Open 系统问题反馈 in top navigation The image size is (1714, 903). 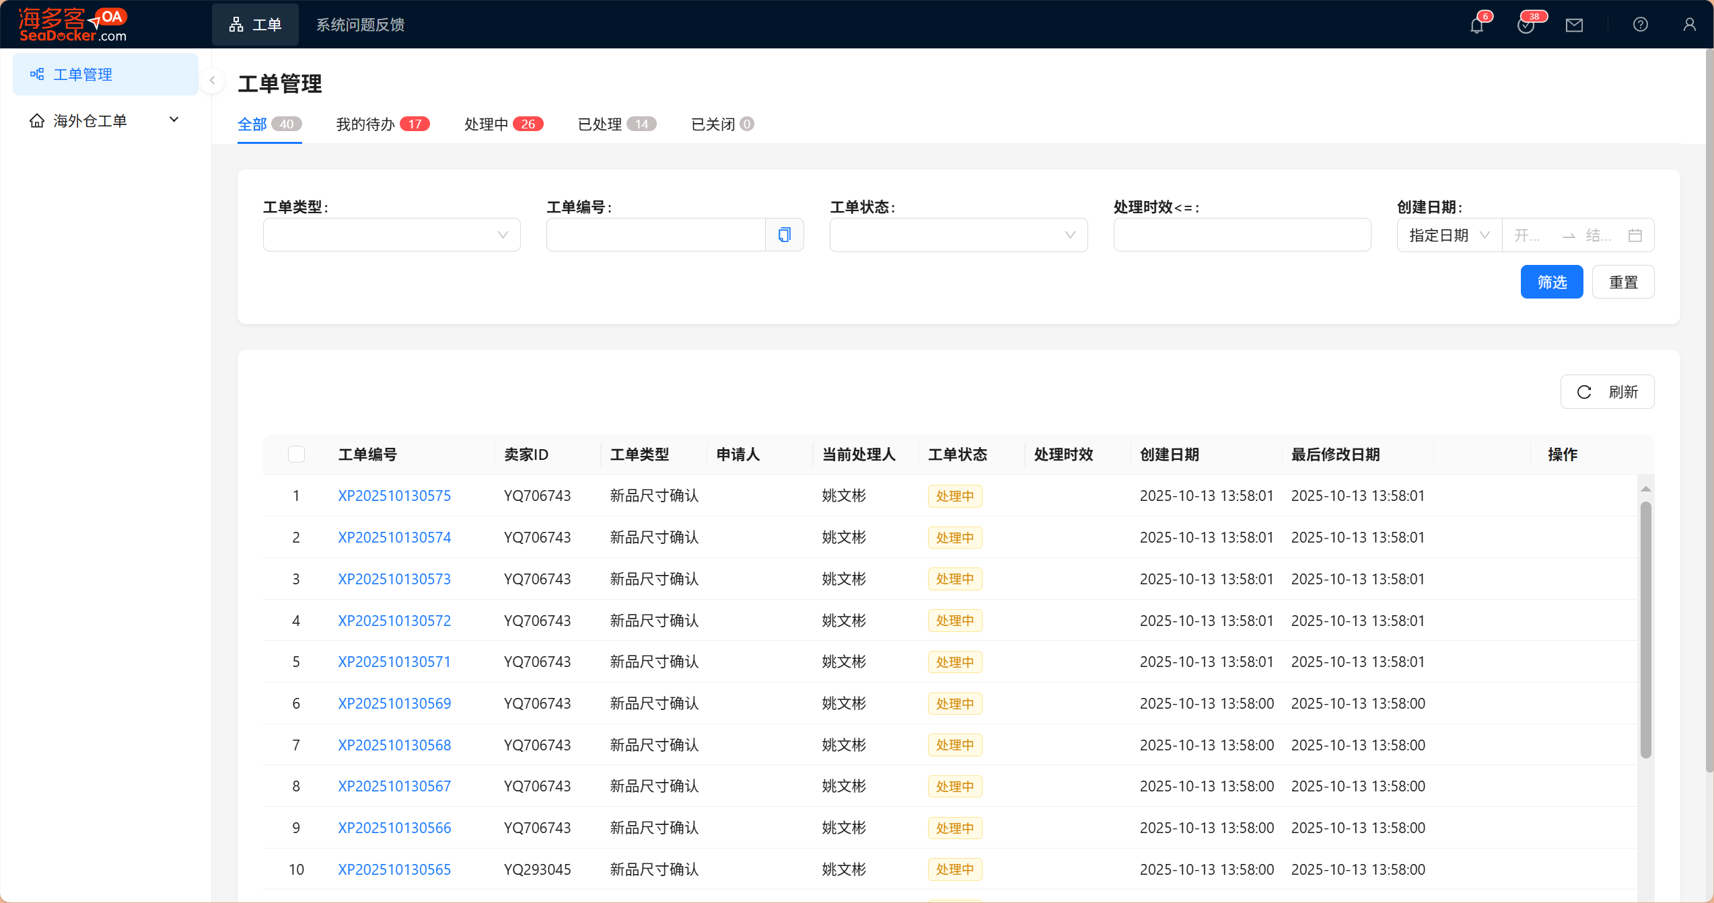coord(360,25)
